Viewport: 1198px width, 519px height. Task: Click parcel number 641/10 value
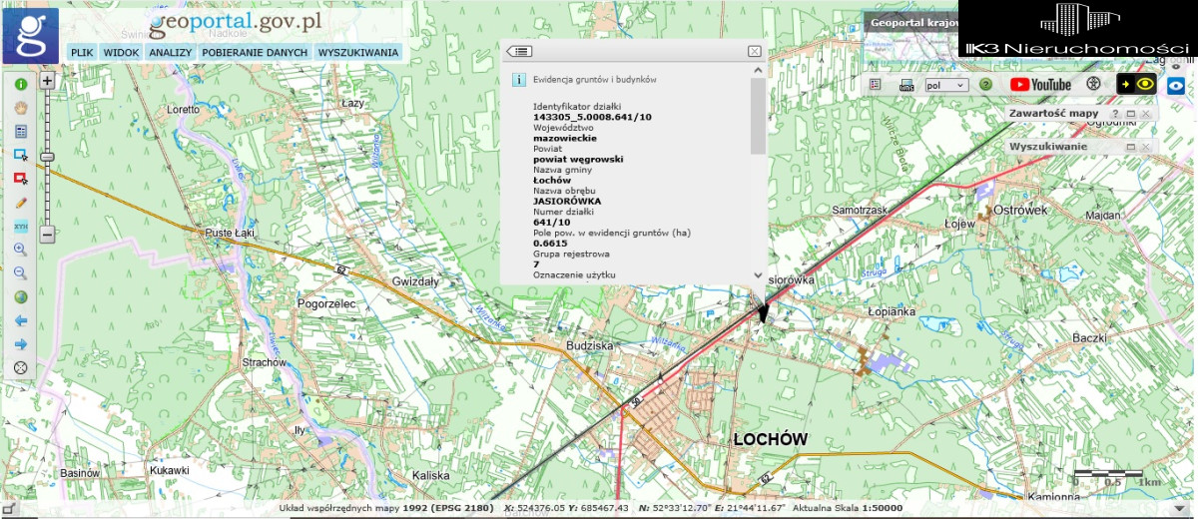(x=552, y=222)
